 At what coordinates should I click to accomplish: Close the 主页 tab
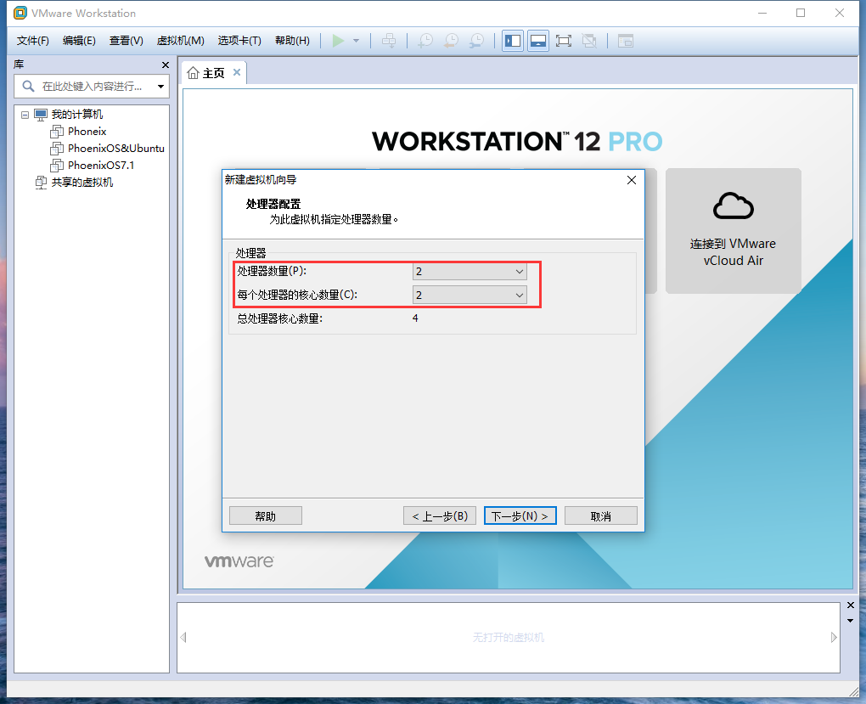[236, 72]
